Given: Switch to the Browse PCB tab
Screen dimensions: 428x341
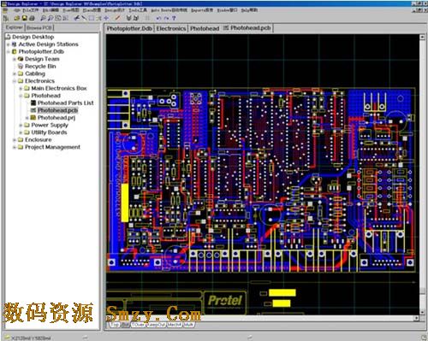Looking at the screenshot, I should tap(39, 27).
